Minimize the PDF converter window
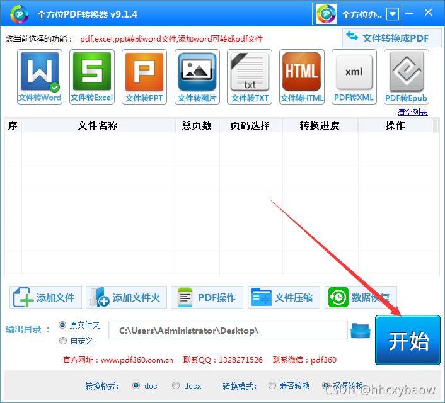 409,13
